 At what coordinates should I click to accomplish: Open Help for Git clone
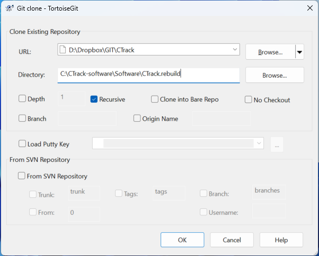[x=281, y=240]
